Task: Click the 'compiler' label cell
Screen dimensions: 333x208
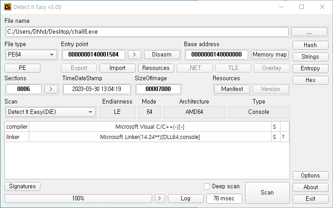Action: [x=17, y=127]
